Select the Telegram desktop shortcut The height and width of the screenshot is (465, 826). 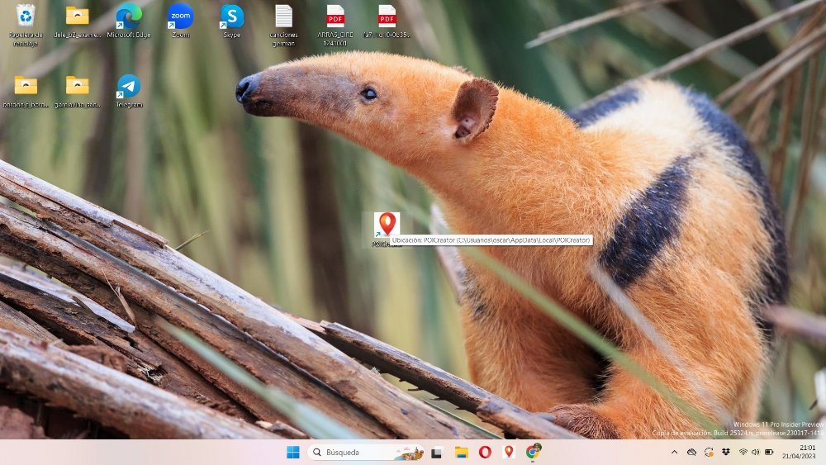point(128,87)
